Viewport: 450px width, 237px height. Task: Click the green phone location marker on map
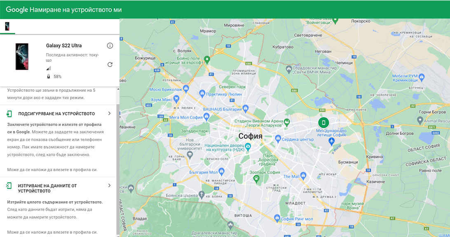[323, 123]
